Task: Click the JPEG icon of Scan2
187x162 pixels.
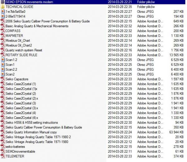Action: [3, 74]
